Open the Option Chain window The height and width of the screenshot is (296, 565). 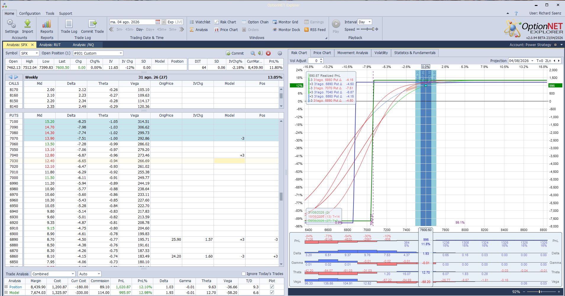click(x=255, y=22)
